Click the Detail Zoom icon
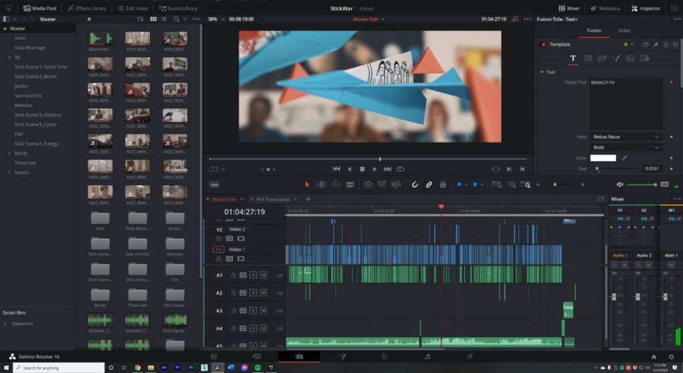Screen dimensions: 683x373 [x=512, y=185]
